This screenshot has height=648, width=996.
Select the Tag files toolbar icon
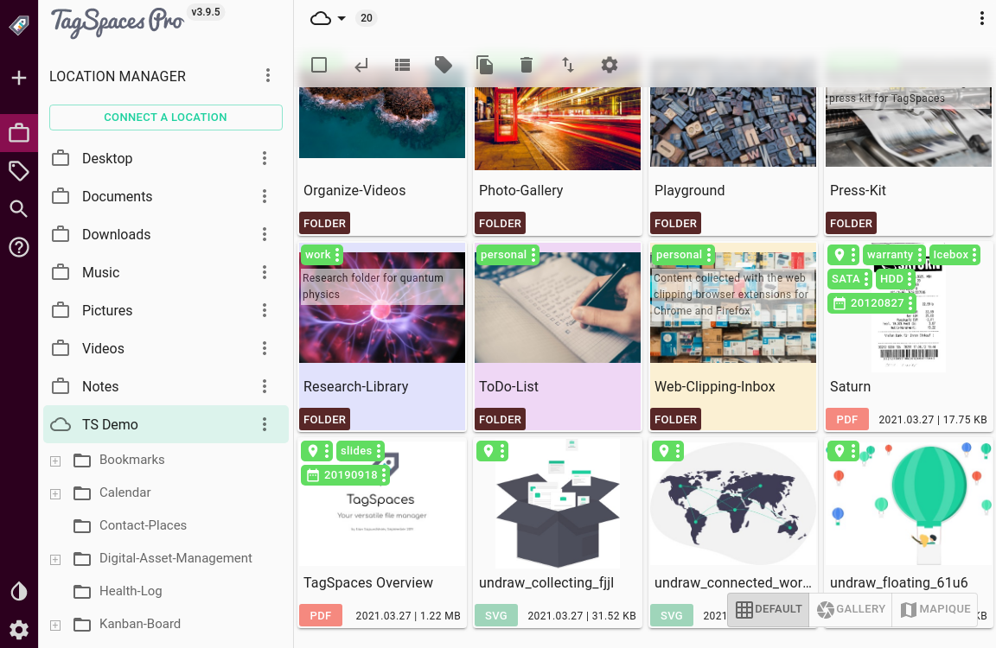tap(444, 64)
